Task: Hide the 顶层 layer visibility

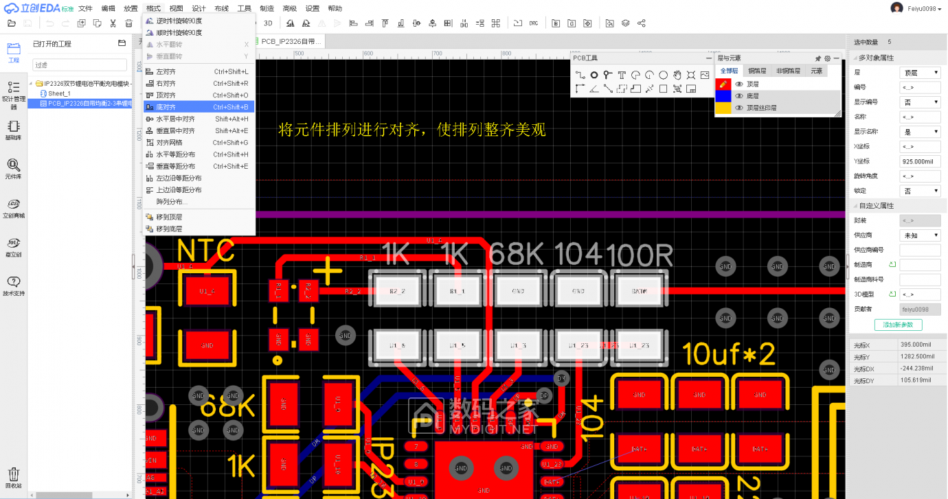Action: (x=740, y=84)
